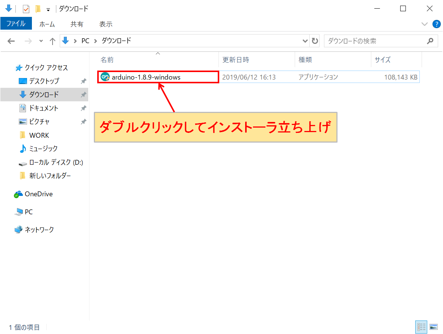Image resolution: width=443 pixels, height=334 pixels.
Task: Sort by the 更新日時 column header
Action: coord(236,60)
